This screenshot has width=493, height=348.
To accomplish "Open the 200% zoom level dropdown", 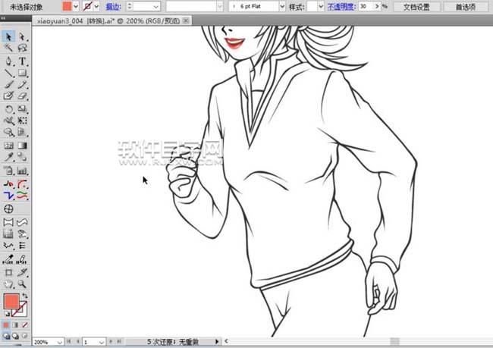I will [x=59, y=342].
